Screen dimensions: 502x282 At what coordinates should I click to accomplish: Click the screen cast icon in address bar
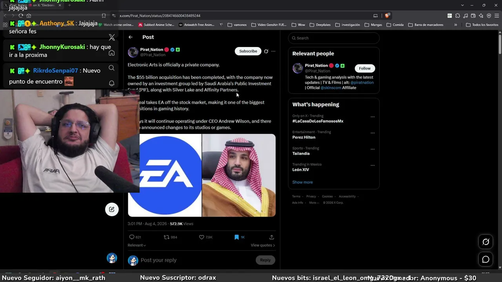point(375,16)
